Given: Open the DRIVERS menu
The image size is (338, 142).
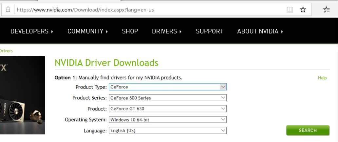Looking at the screenshot, I should 167,31.
